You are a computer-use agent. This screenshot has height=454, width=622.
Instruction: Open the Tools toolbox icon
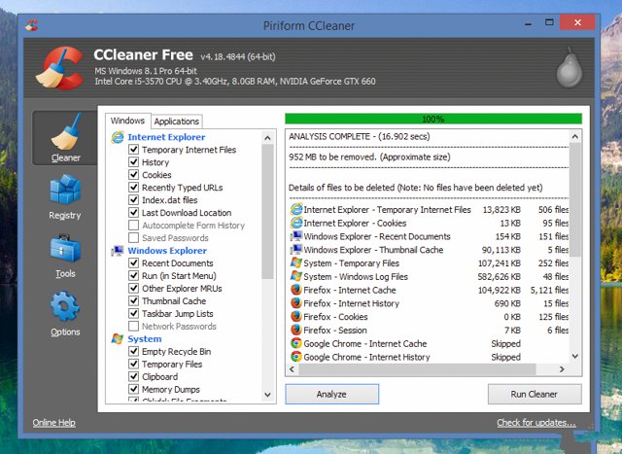point(65,248)
